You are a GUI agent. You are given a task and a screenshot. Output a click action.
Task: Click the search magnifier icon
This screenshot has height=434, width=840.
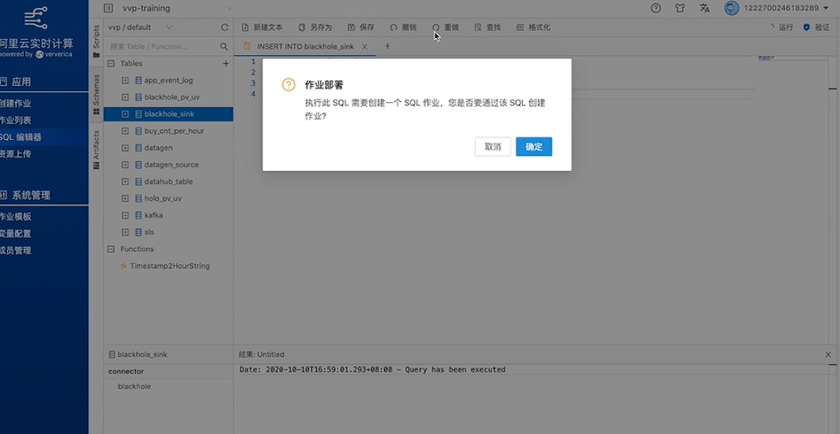pyautogui.click(x=224, y=46)
